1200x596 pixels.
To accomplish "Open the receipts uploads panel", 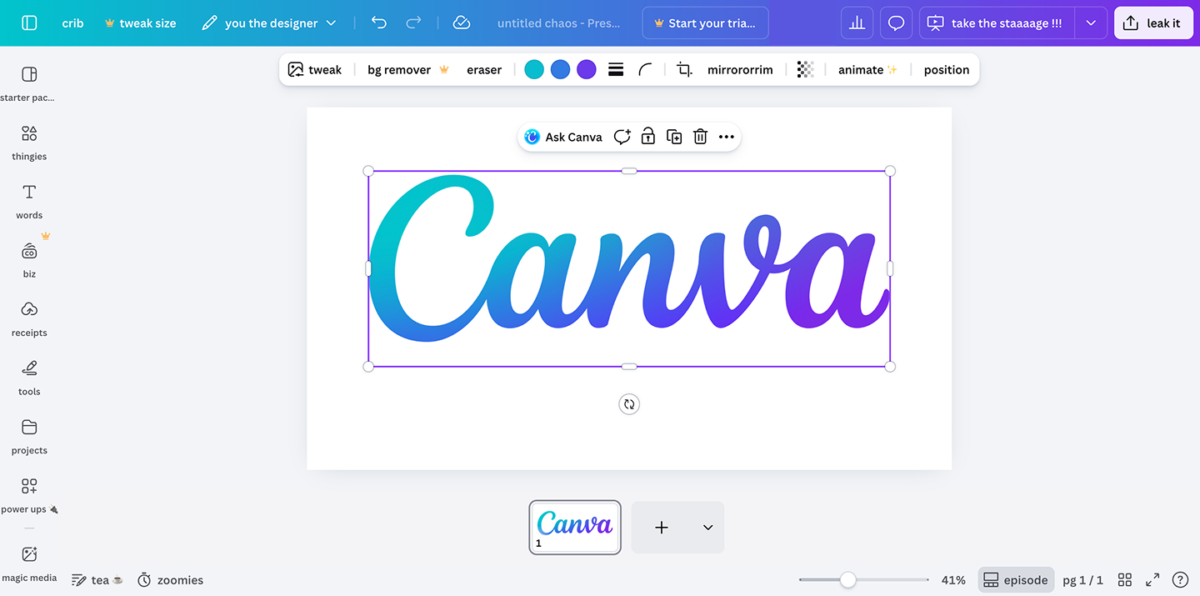I will 29,318.
